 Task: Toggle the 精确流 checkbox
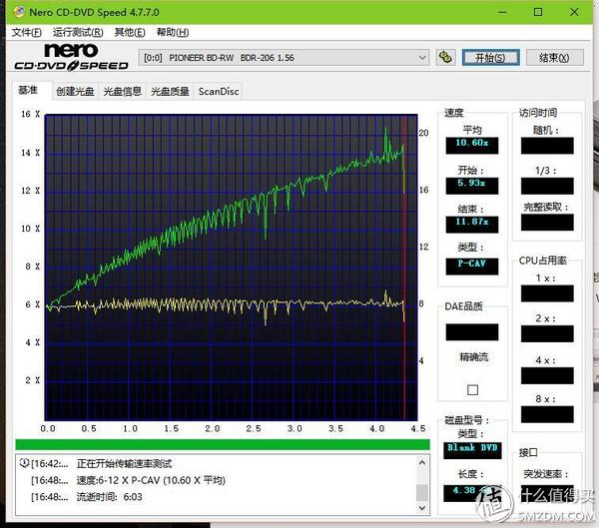472,390
